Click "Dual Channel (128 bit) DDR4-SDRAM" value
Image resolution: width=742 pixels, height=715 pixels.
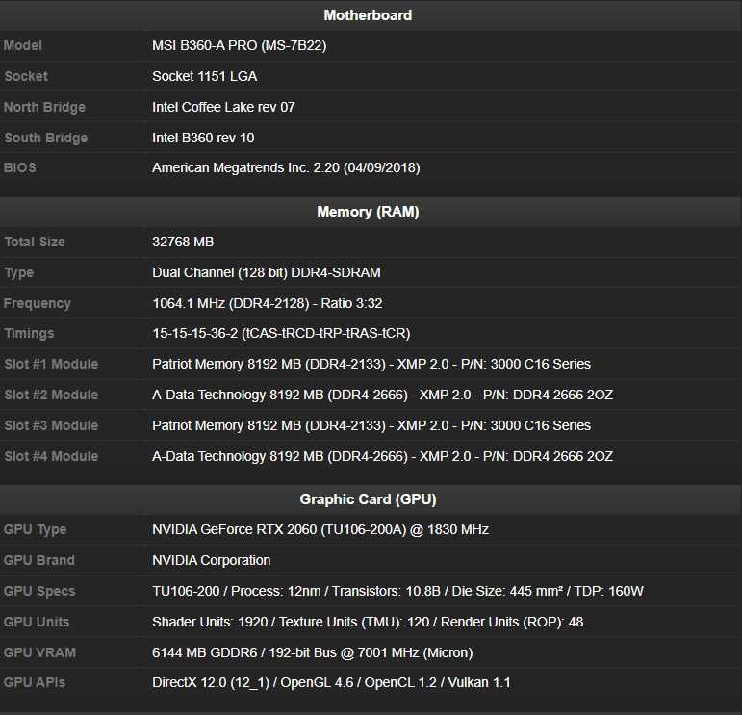coord(267,272)
